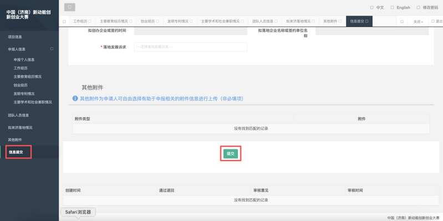Click the tab scroll-right icon before 关闭
443x221 pixels.
[x=402, y=22]
